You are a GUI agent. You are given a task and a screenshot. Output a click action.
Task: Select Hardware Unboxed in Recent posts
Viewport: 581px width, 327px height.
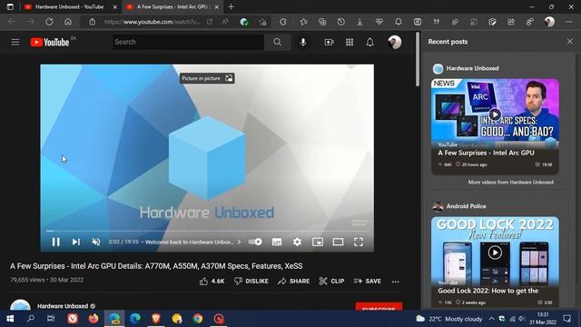tap(472, 68)
